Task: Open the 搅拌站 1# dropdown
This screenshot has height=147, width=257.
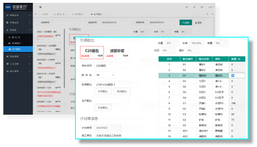Action: (105, 75)
